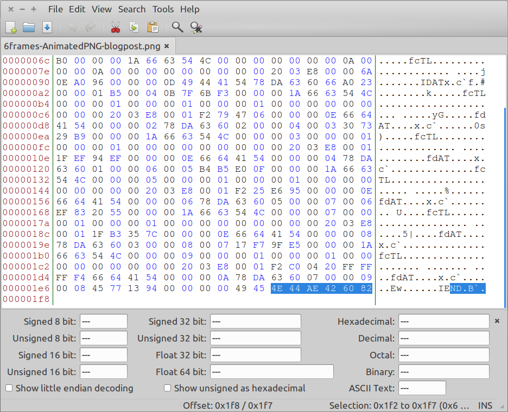Click the New file toolbar icon
The width and height of the screenshot is (508, 412).
tap(11, 27)
